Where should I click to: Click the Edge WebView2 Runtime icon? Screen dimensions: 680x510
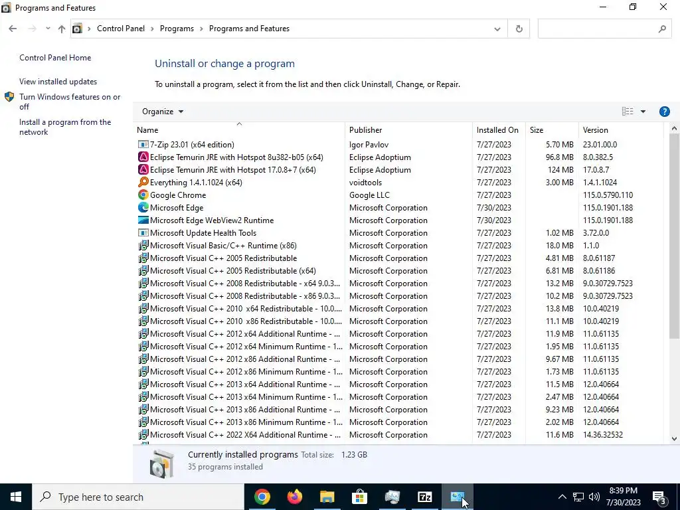(x=143, y=220)
